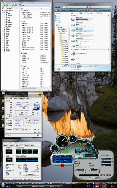The image size is (117, 188).
Task: Click the Up level arrow icon in EVEREST
Action: [10, 5]
